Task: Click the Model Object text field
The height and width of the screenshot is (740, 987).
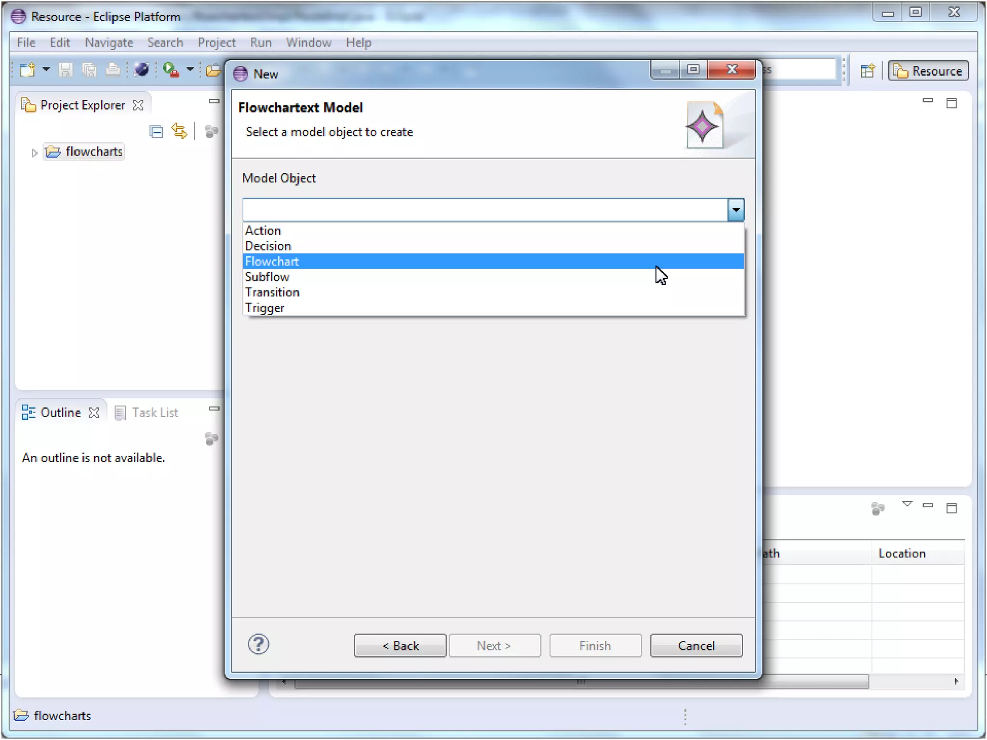Action: click(484, 210)
